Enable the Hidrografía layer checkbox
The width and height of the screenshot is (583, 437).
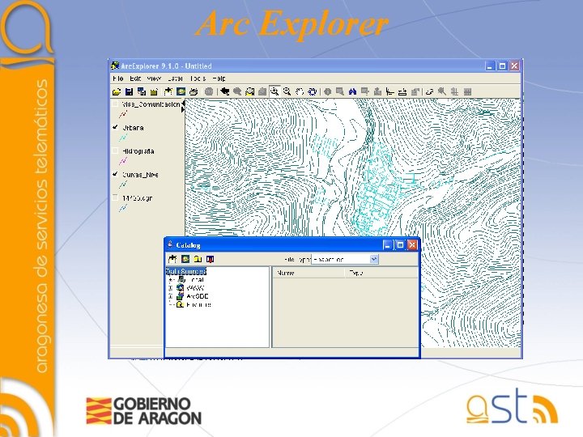pyautogui.click(x=115, y=151)
